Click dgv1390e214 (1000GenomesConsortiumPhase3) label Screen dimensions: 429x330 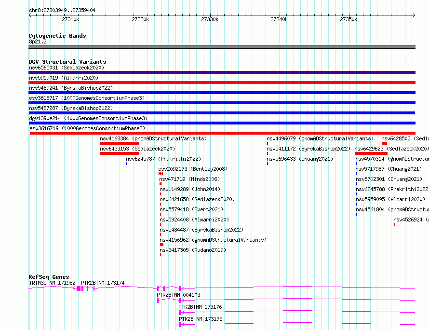tap(88, 118)
